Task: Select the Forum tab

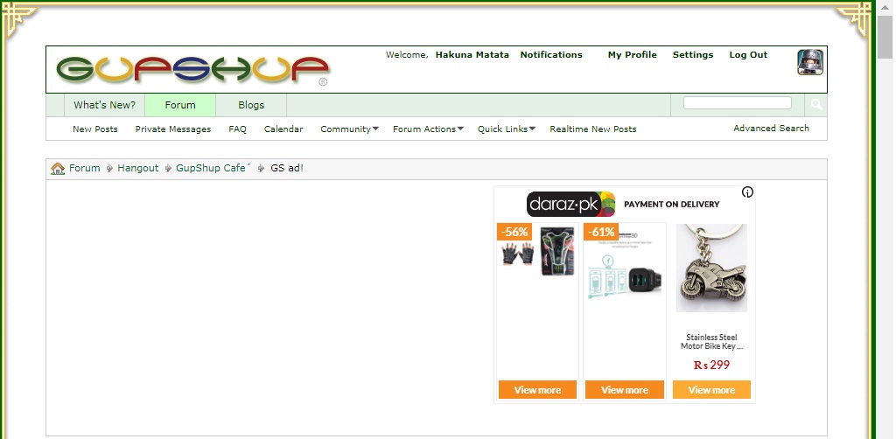Action: point(180,105)
